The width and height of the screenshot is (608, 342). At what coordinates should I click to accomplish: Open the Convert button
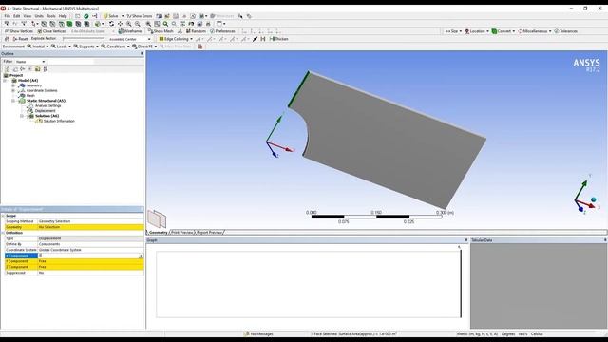(503, 31)
